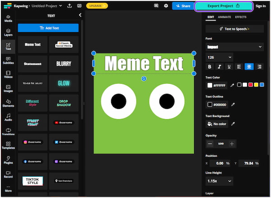Choose the BLURRY text style preset
Image resolution: width=271 pixels, height=198 pixels.
click(64, 64)
